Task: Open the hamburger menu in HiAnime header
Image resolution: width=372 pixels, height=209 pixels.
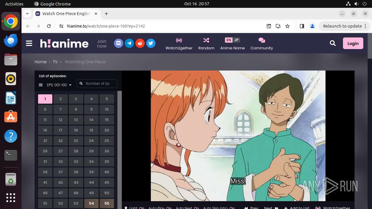Action: [x=29, y=44]
